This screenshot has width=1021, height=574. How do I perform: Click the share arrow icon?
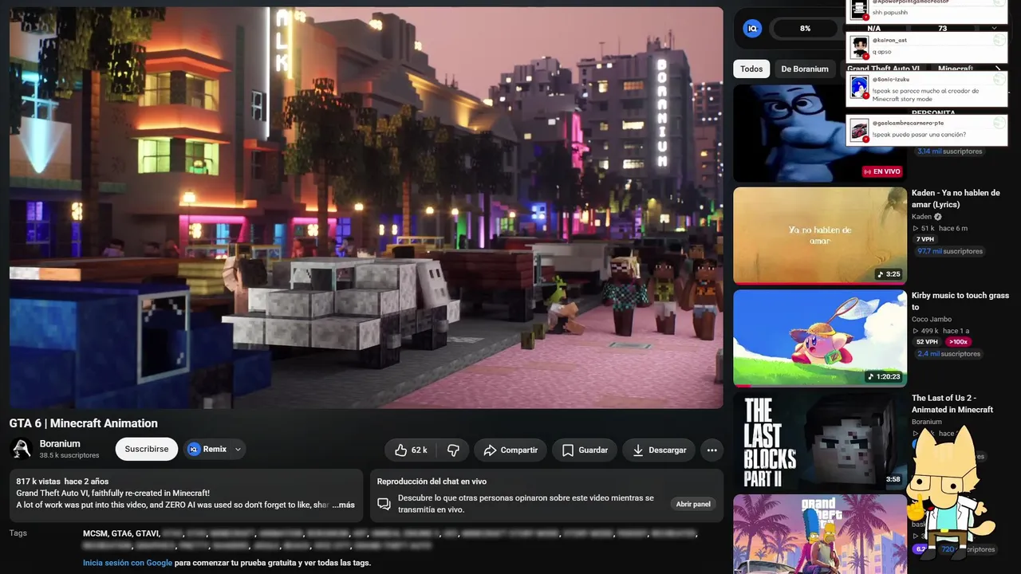(490, 450)
